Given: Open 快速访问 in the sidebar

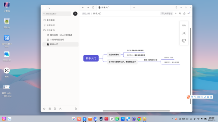Looking at the screenshot, I should [60, 25].
